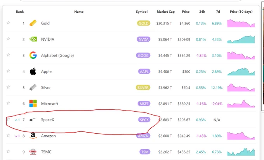Click the MSFT symbol badge

[144, 104]
